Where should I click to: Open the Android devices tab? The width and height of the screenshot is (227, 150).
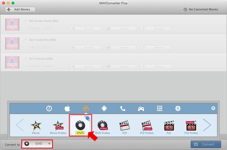[x=104, y=108]
